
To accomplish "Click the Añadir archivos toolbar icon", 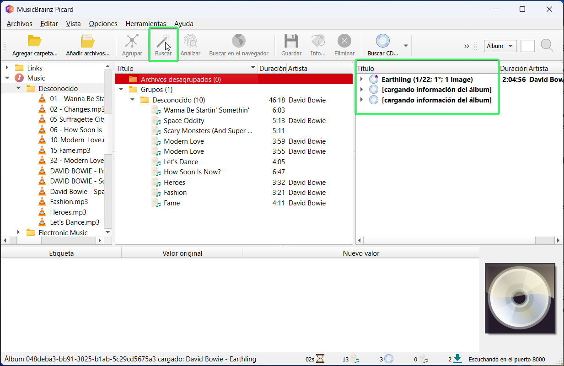I will [88, 41].
